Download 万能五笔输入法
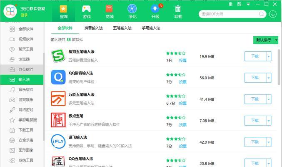Viewport: 282px width, 167px height. 255,99
